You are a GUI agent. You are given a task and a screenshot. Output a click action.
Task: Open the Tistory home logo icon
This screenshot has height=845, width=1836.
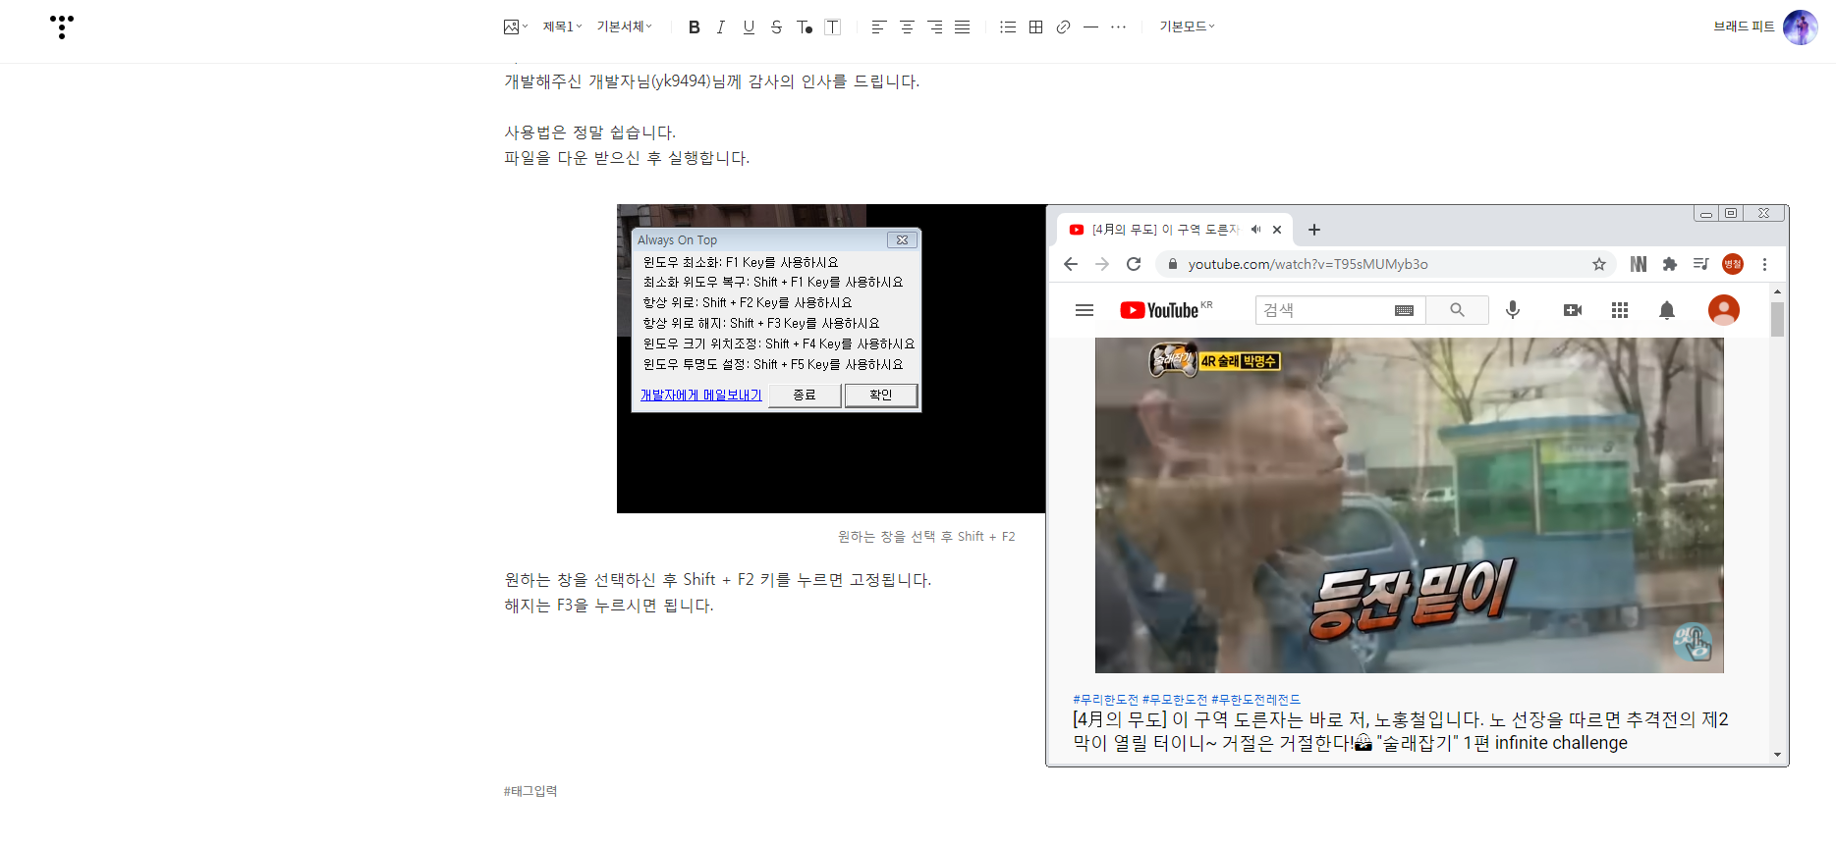pyautogui.click(x=62, y=26)
